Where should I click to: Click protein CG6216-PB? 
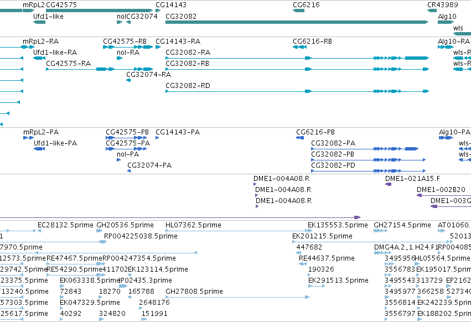300,138
